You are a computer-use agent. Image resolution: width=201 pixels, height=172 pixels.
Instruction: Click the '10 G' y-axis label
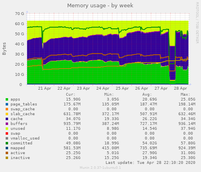tap(19, 75)
